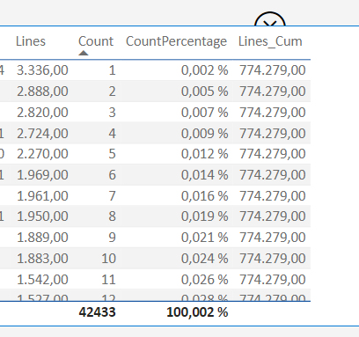Click the percentage 0,024 %

tap(204, 259)
